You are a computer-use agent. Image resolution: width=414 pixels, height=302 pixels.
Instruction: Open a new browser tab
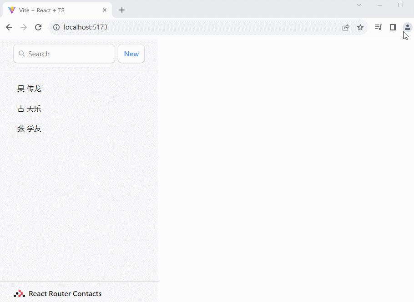122,10
